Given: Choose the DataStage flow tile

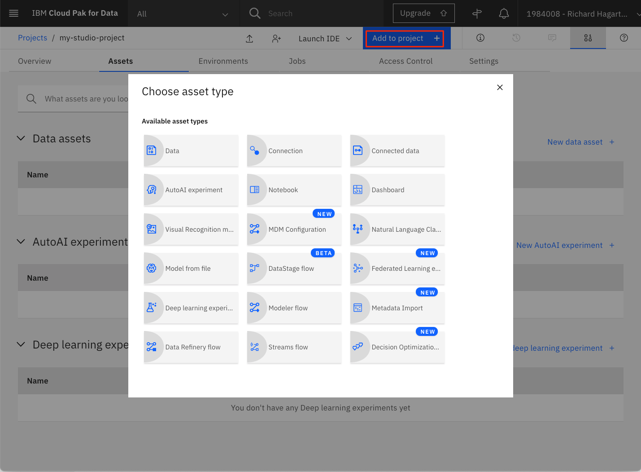Looking at the screenshot, I should [x=294, y=269].
